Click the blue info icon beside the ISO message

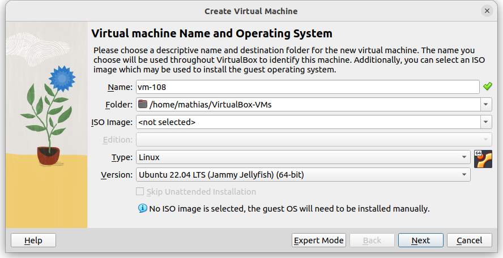143,209
